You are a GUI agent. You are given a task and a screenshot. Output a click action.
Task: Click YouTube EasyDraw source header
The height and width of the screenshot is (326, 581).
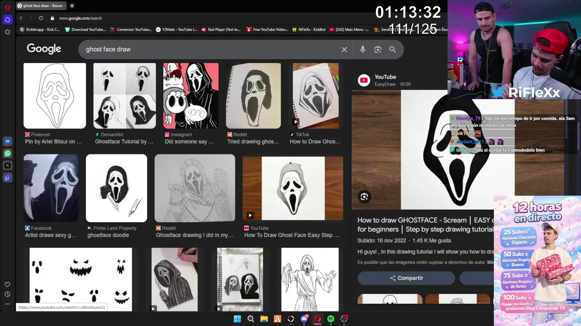point(384,80)
